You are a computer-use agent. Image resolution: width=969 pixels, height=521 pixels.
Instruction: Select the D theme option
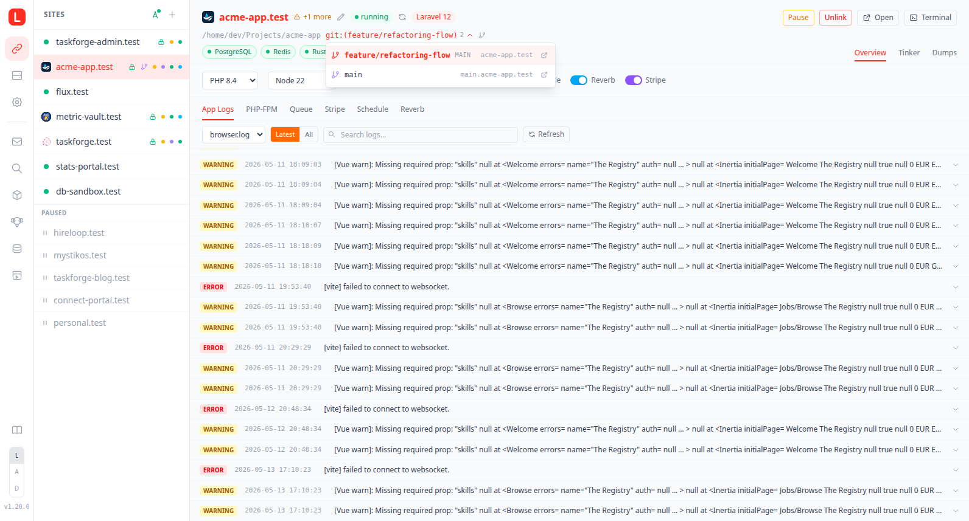(17, 488)
